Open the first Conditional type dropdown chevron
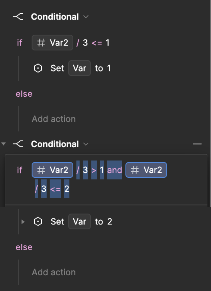The width and height of the screenshot is (211, 291). (86, 17)
